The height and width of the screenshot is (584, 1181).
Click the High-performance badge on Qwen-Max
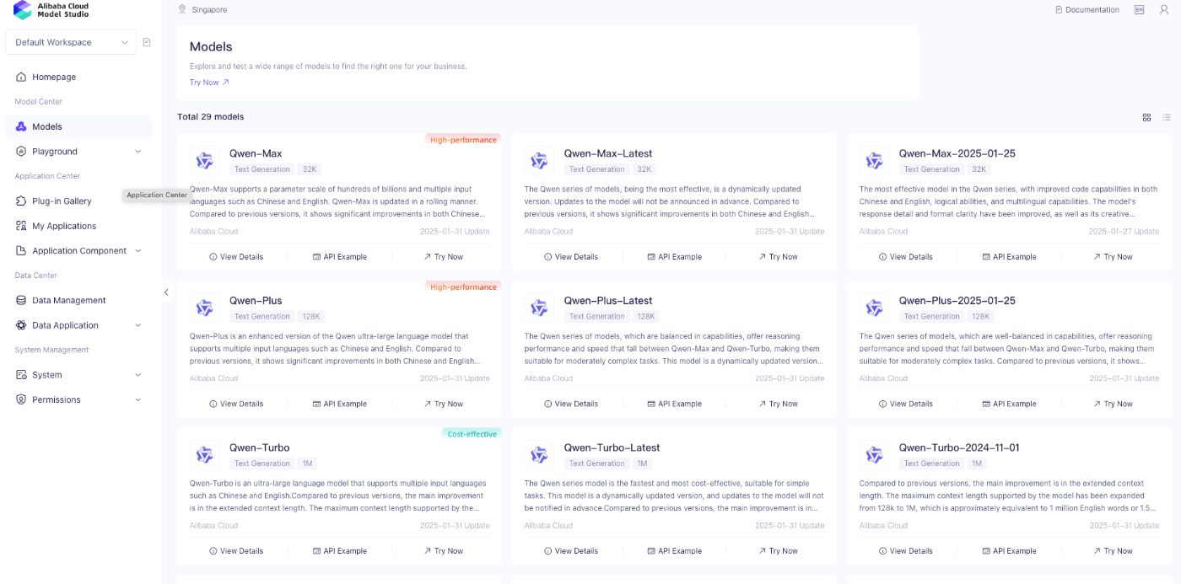(x=463, y=140)
